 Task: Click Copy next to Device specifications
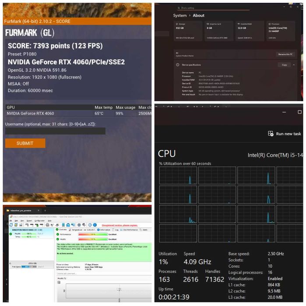coord(284,65)
